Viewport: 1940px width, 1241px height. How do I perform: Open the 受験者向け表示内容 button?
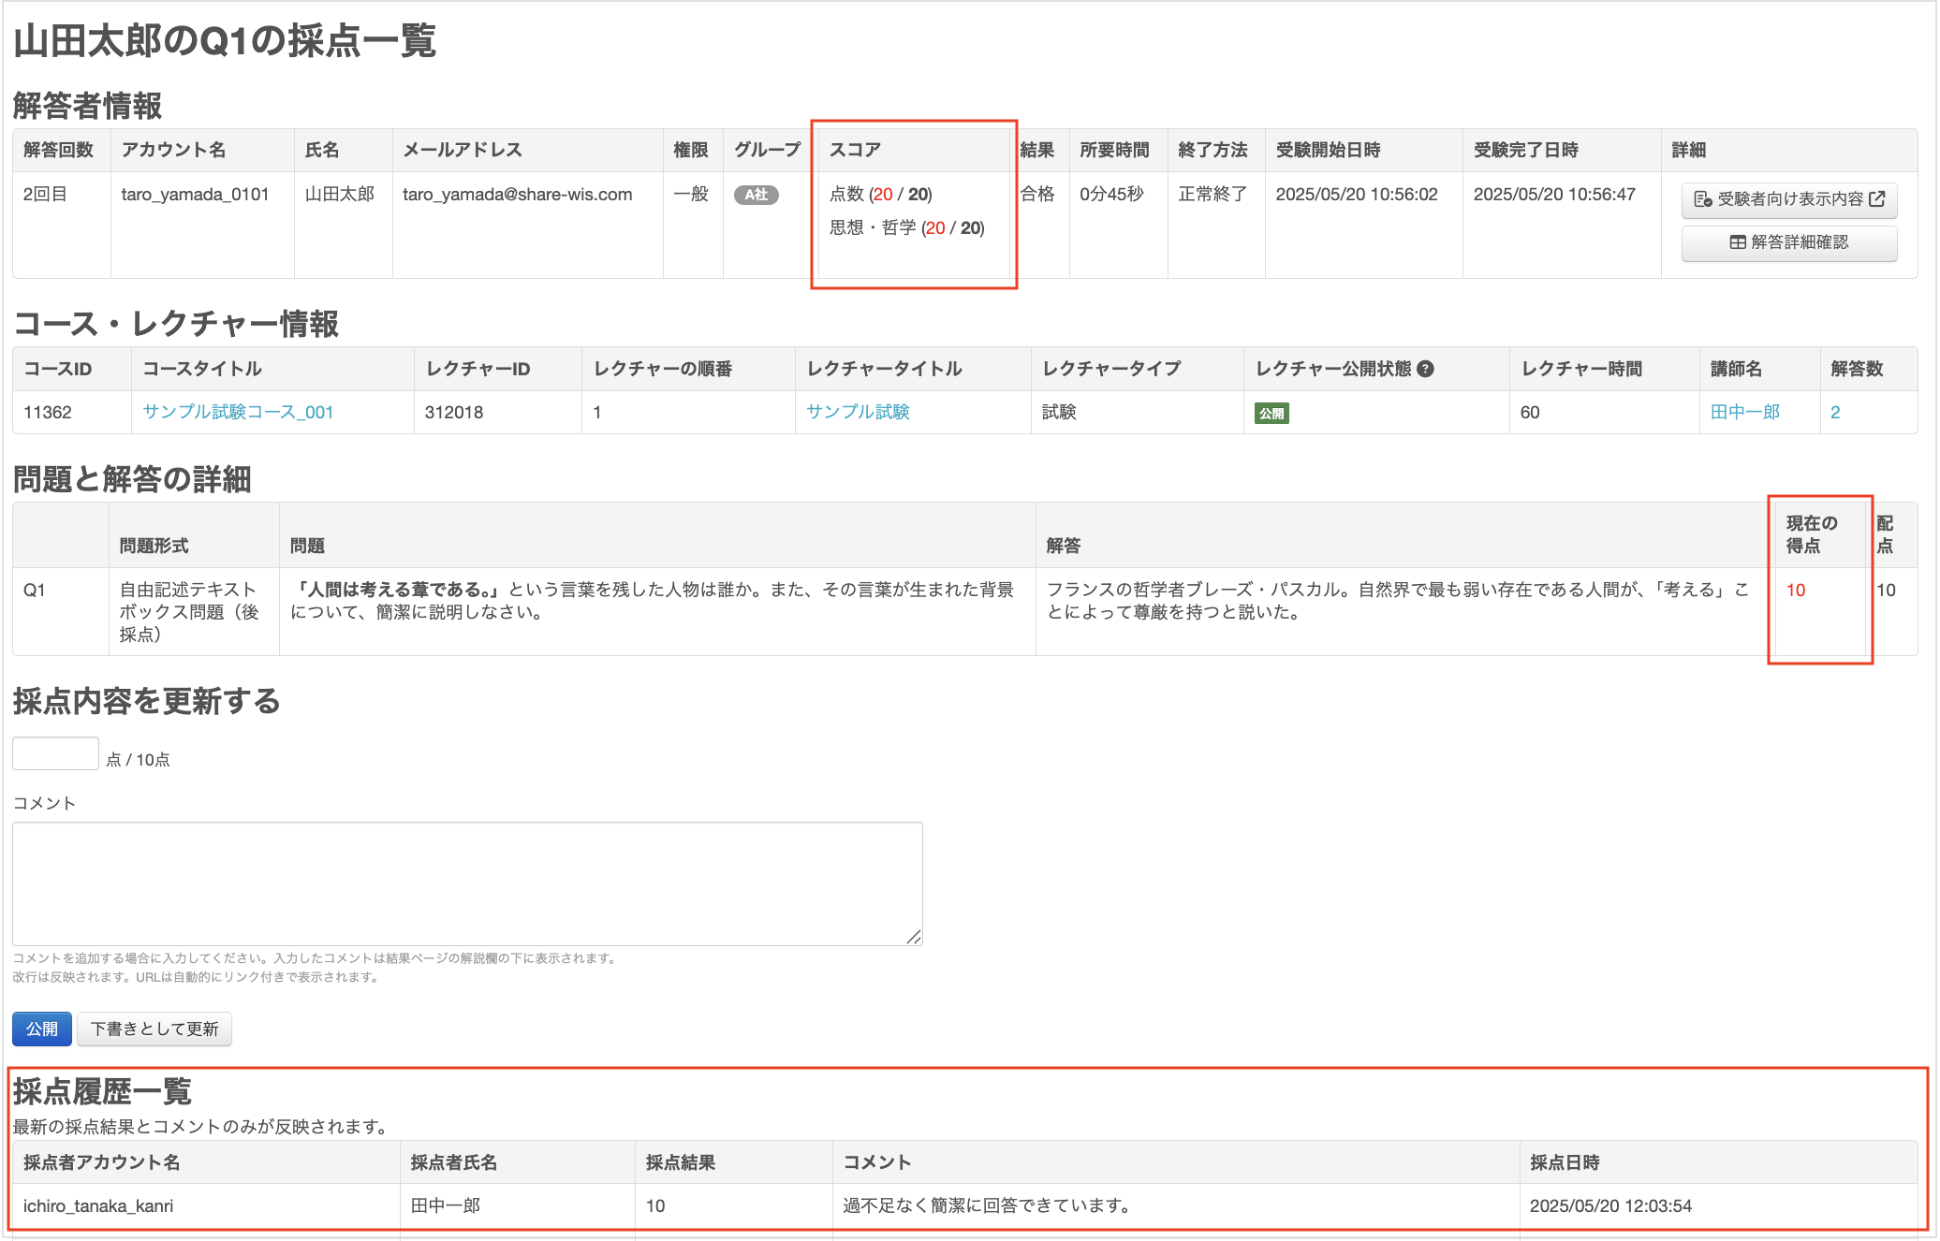pyautogui.click(x=1789, y=199)
